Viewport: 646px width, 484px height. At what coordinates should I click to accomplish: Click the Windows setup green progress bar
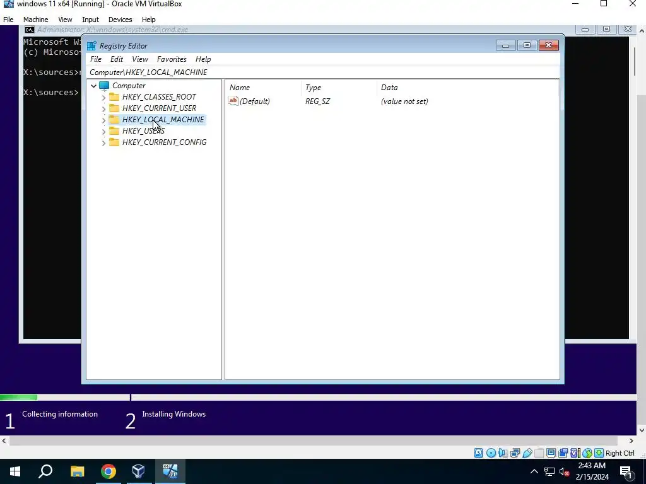tap(18, 398)
